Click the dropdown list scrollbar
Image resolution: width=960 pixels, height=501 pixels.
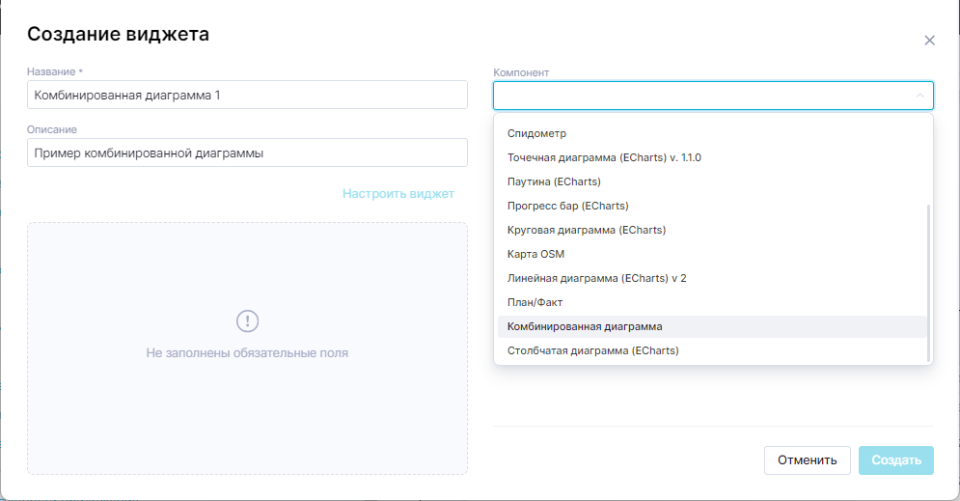928,280
